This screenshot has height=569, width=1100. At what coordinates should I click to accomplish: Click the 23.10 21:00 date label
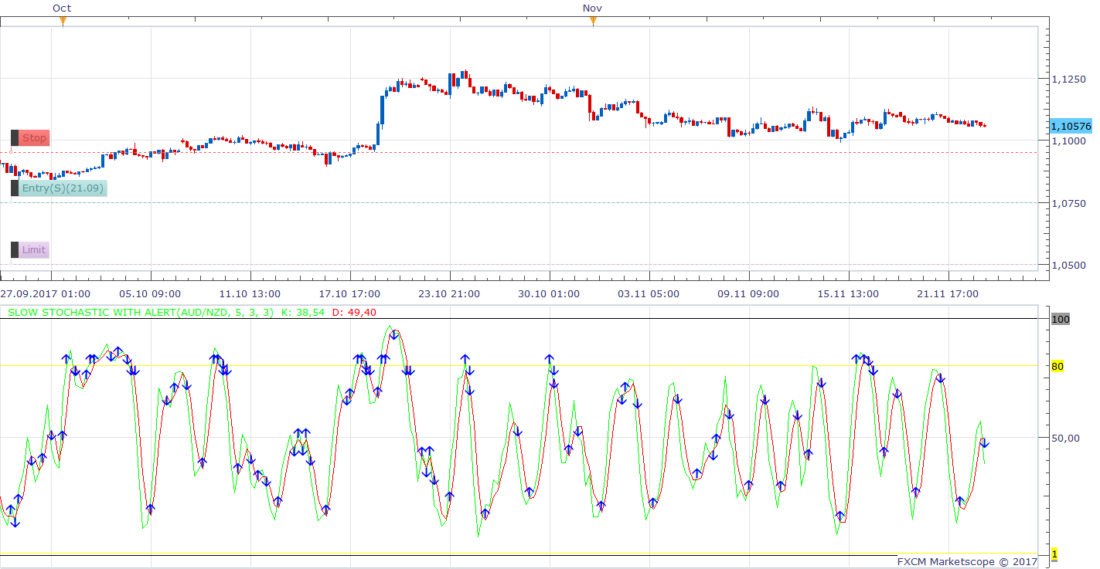449,294
